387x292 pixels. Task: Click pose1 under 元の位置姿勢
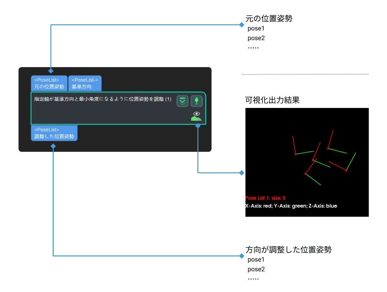(x=256, y=29)
